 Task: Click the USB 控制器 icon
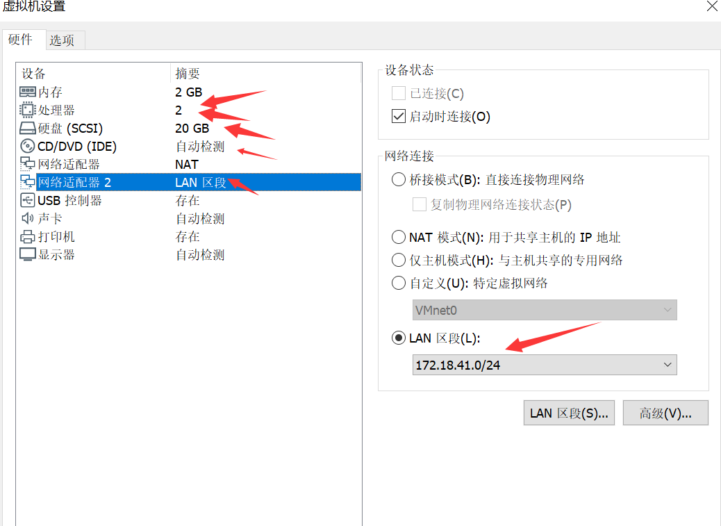[28, 201]
